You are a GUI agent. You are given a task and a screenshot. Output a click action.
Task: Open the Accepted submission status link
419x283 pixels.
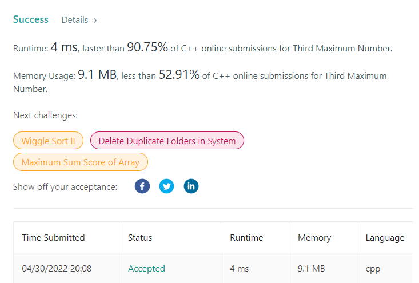[146, 268]
